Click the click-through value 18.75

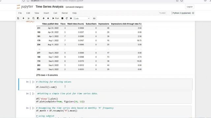(x=139, y=40)
